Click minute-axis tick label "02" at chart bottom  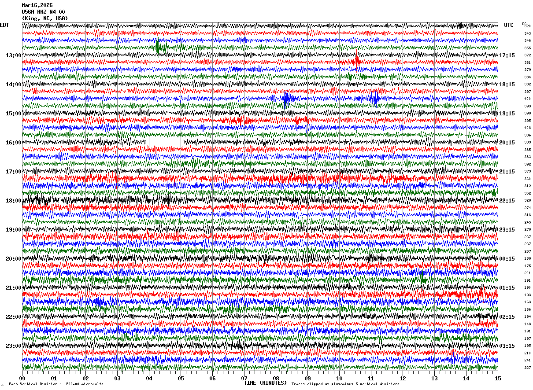point(85,378)
